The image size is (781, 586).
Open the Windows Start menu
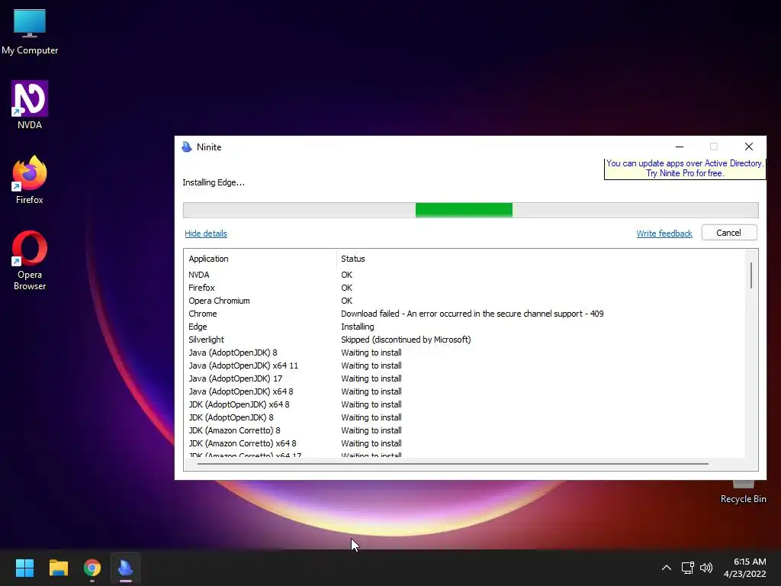click(x=24, y=568)
